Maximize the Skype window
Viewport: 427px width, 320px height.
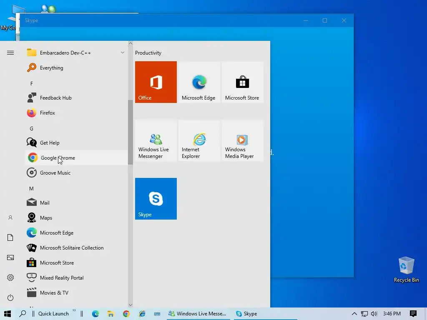coord(325,20)
